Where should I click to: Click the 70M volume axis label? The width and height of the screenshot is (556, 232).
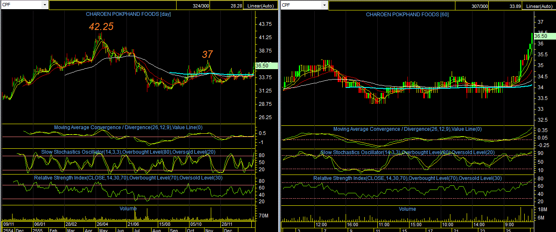point(264,216)
